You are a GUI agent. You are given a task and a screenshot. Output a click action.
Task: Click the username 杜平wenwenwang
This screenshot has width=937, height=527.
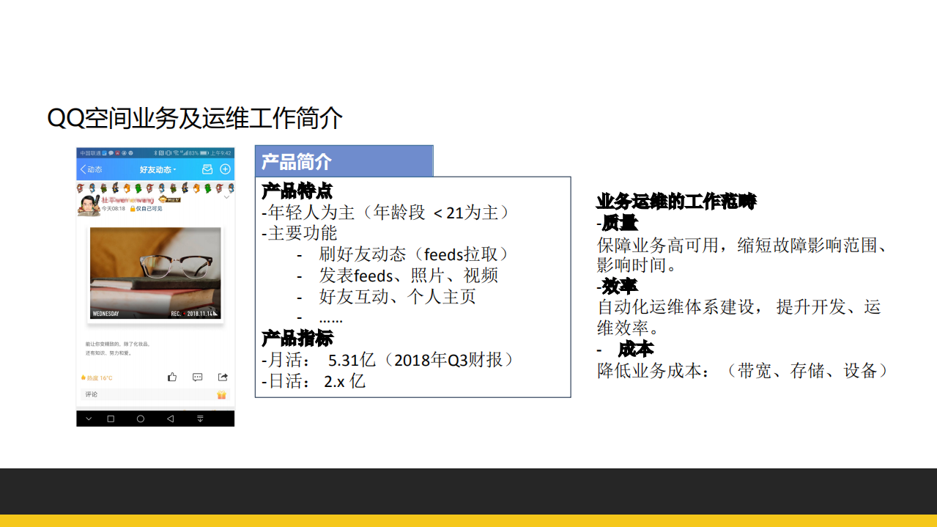point(128,200)
